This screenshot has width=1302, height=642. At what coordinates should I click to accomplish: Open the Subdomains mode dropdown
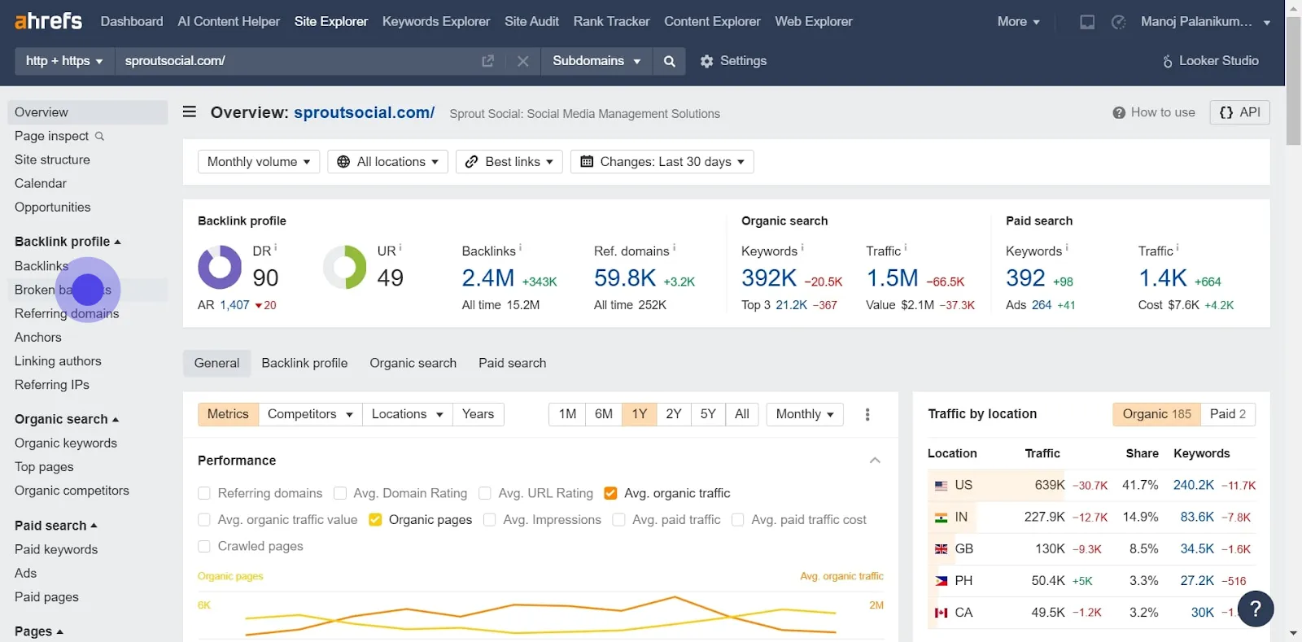[x=596, y=61]
